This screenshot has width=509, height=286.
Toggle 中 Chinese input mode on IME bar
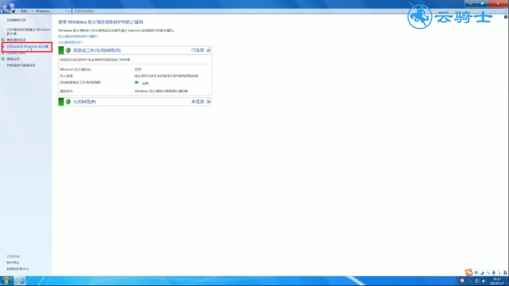point(476,273)
